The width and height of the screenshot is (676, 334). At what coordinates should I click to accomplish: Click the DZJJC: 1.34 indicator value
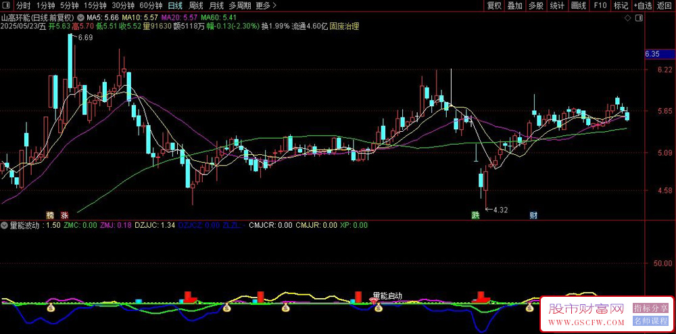coord(155,225)
